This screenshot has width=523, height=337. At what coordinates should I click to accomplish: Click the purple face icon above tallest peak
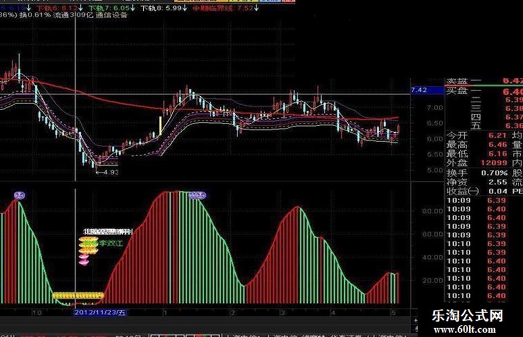click(197, 195)
